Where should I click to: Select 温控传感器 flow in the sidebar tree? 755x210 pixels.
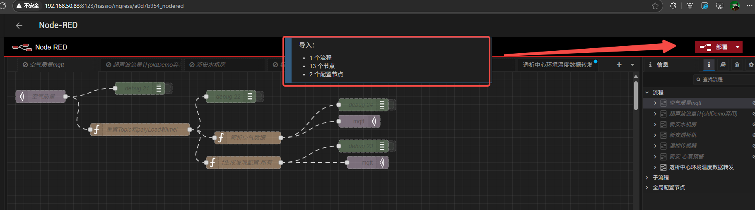683,146
